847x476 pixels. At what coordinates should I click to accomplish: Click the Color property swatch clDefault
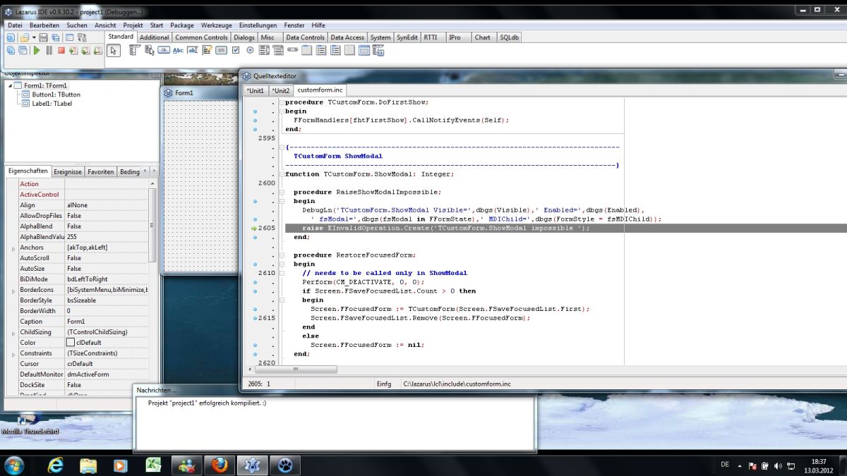(x=71, y=343)
